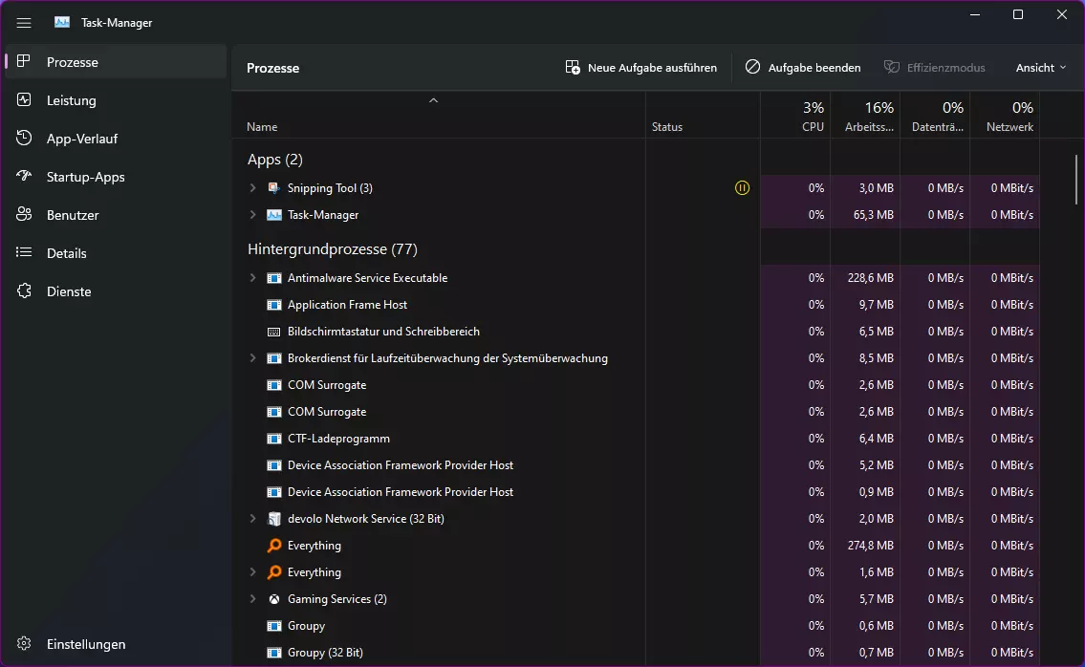Click the Dienste puzzle icon

tap(24, 290)
